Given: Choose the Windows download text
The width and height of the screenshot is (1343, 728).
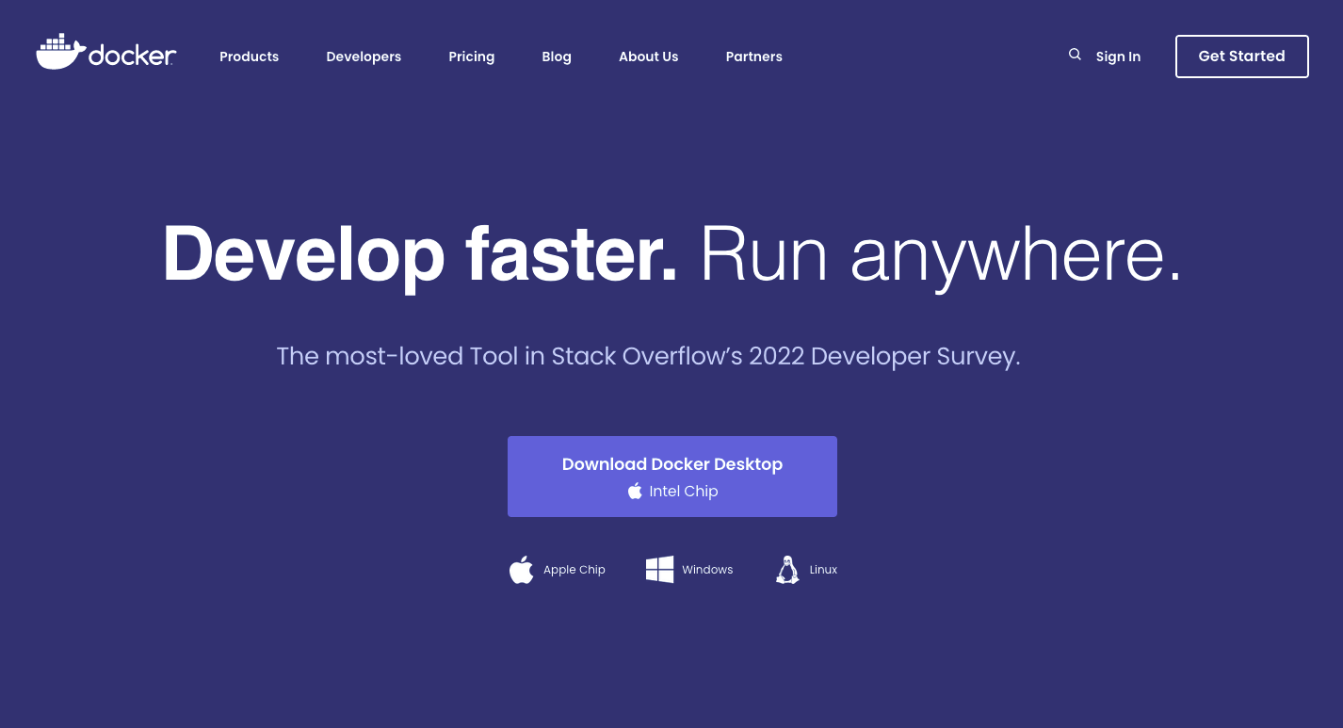Looking at the screenshot, I should pyautogui.click(x=707, y=570).
